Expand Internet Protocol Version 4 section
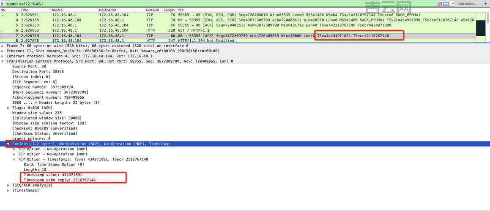Viewport: 490px width, 211px height. point(3,56)
